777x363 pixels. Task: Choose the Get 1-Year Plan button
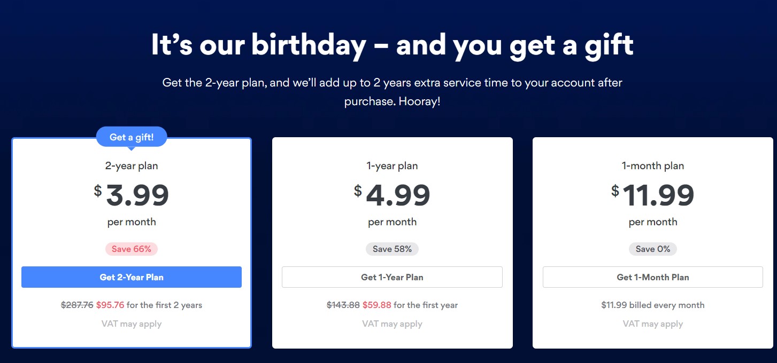[392, 277]
